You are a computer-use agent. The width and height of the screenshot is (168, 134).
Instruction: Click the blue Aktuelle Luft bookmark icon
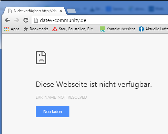[x=141, y=29]
